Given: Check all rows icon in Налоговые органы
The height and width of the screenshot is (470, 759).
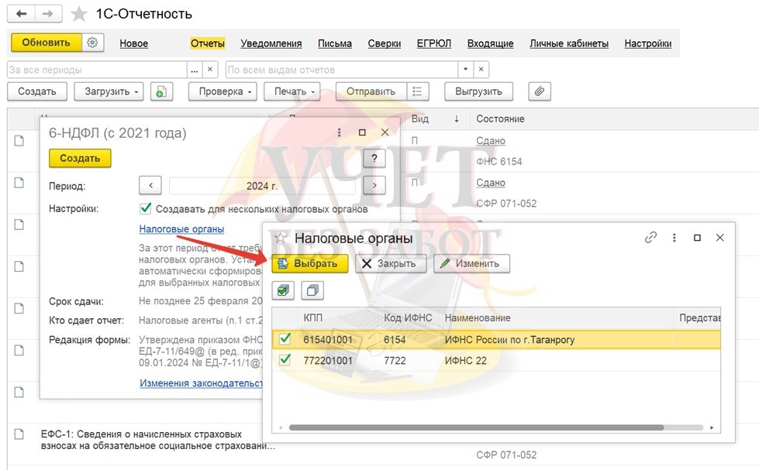Looking at the screenshot, I should coord(283,290).
